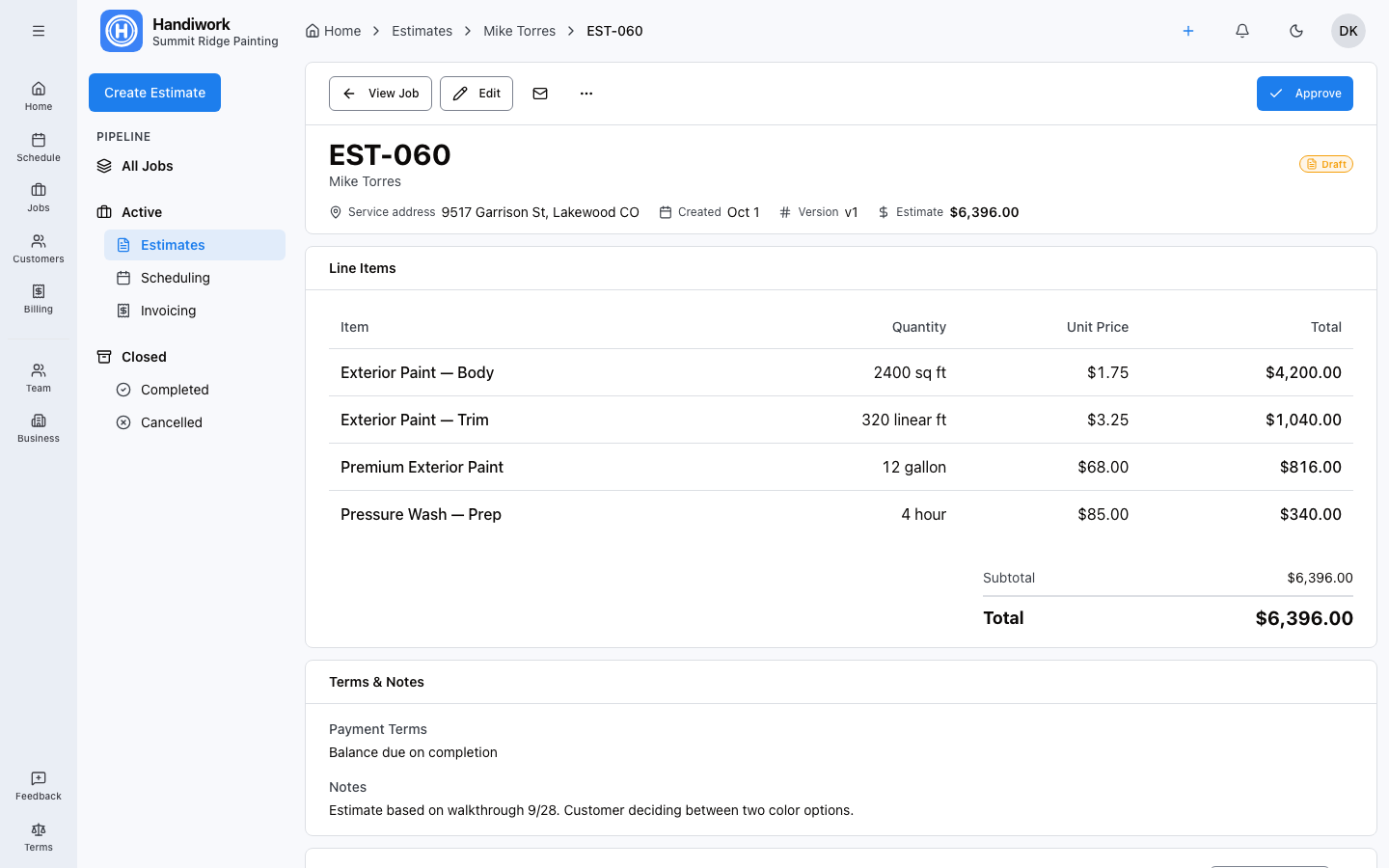Open Billing in the left rail
This screenshot has height=868, width=1389.
tap(39, 298)
